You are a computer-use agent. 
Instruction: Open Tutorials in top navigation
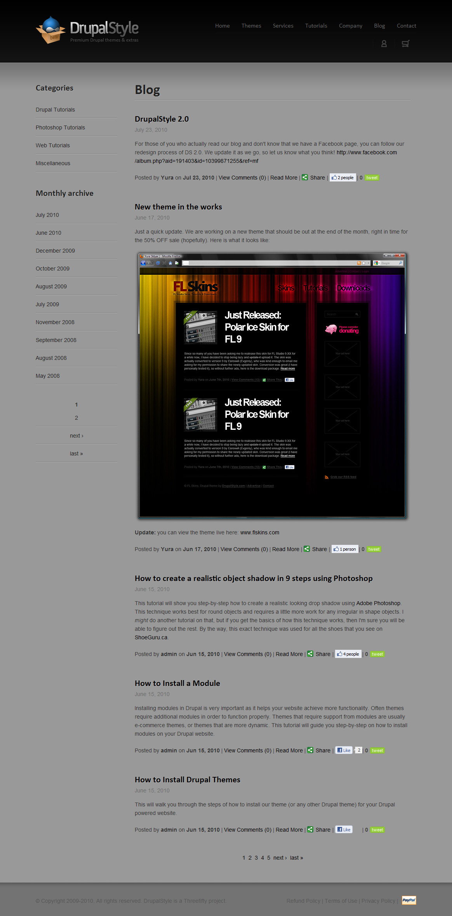(x=316, y=26)
